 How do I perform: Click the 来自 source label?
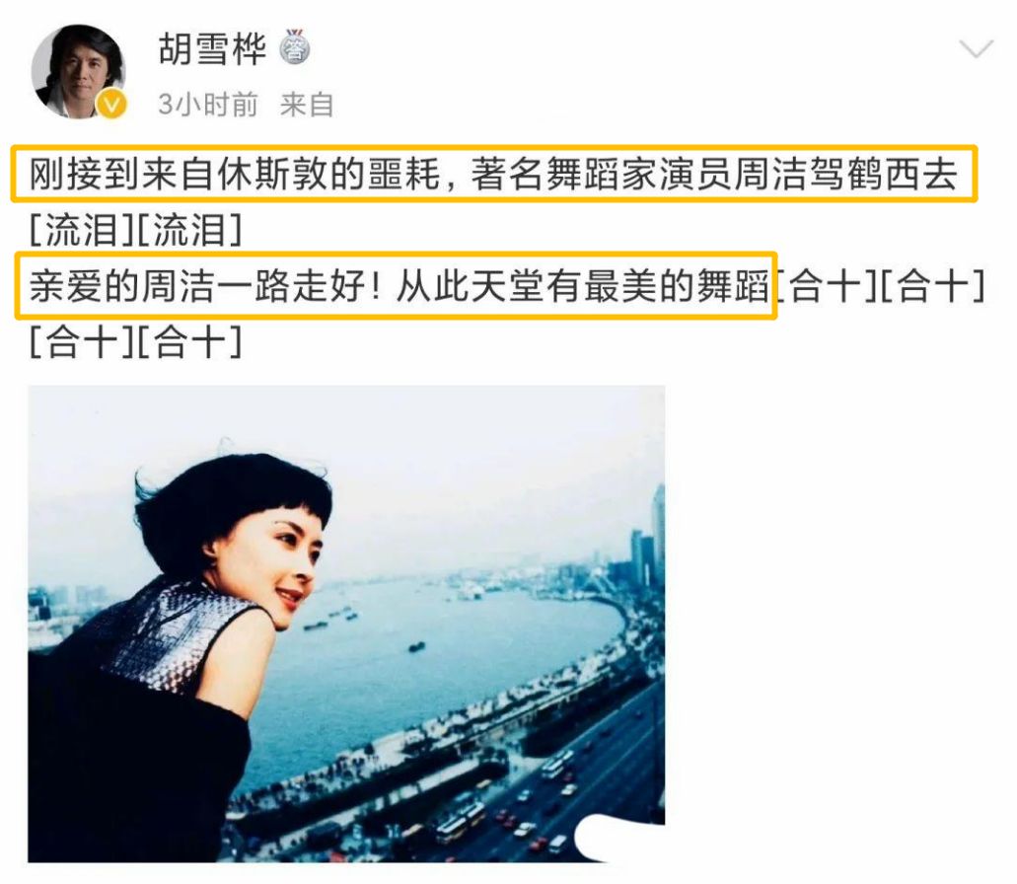click(x=307, y=105)
